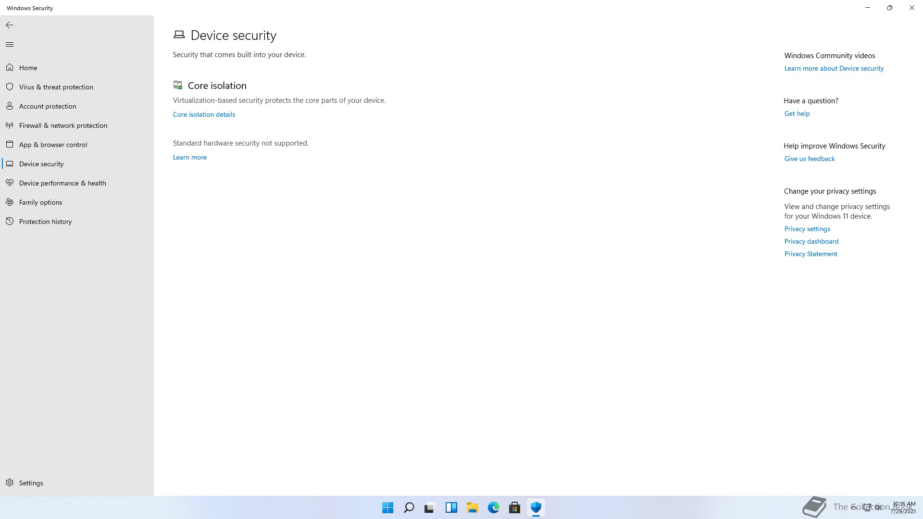
Task: Click the Firewall & network antenna icon
Action: click(10, 125)
